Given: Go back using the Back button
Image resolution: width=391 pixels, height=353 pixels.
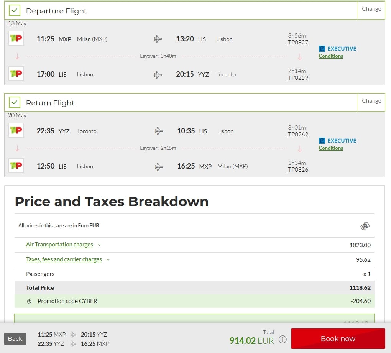Looking at the screenshot, I should 15,338.
